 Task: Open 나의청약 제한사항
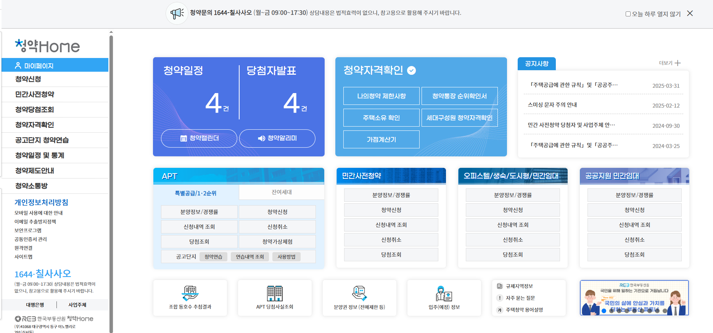381,96
